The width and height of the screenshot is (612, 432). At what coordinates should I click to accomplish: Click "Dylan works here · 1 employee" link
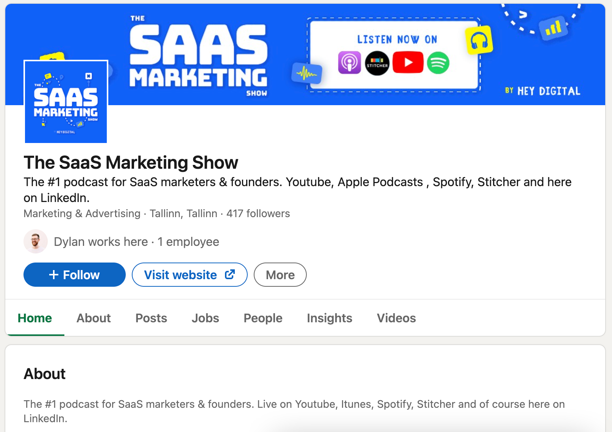coord(137,242)
